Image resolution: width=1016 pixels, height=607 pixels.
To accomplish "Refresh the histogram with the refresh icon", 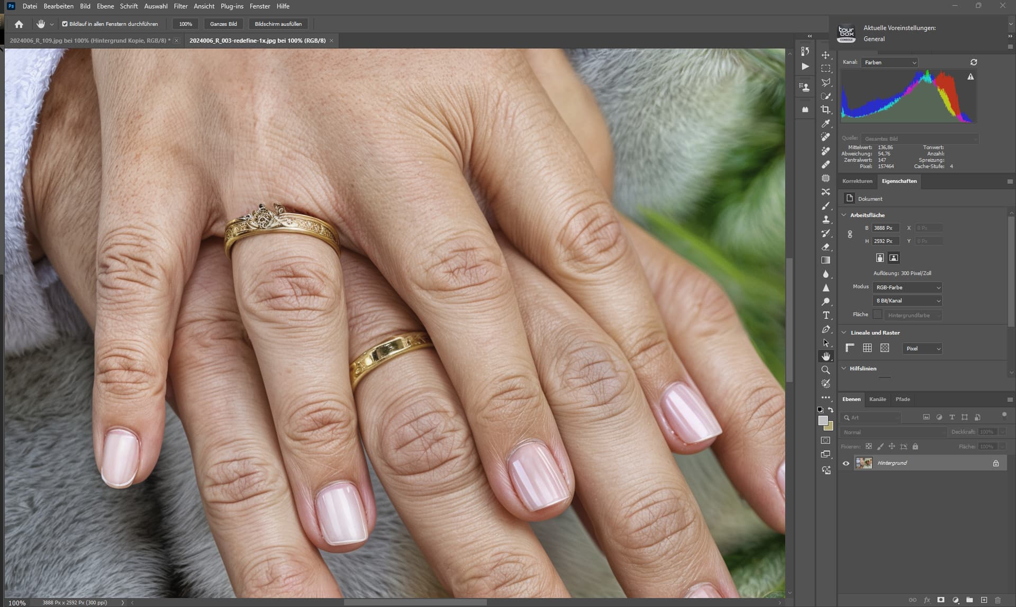I will pyautogui.click(x=973, y=62).
